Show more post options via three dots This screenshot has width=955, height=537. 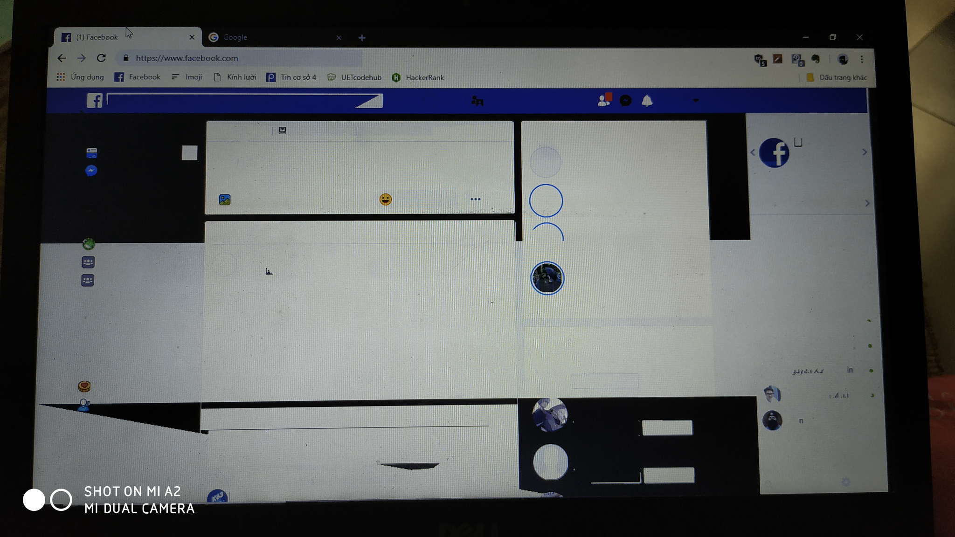pyautogui.click(x=476, y=199)
